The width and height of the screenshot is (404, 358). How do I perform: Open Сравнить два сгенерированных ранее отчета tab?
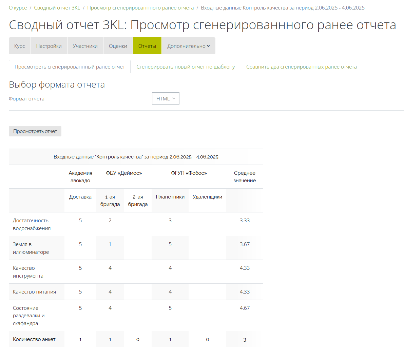[x=301, y=67]
